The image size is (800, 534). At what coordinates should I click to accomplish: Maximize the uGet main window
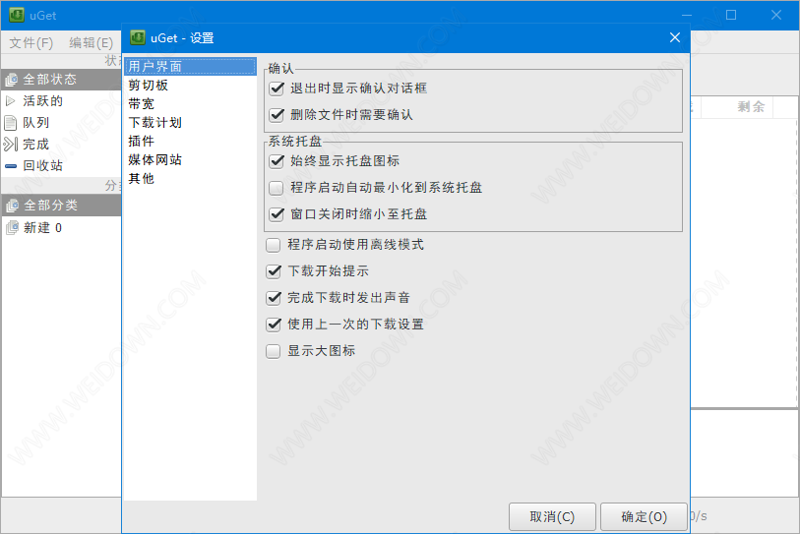(x=731, y=15)
